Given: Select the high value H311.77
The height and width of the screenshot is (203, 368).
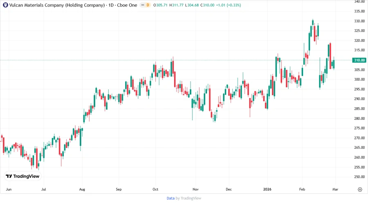Looking at the screenshot, I should [176, 5].
